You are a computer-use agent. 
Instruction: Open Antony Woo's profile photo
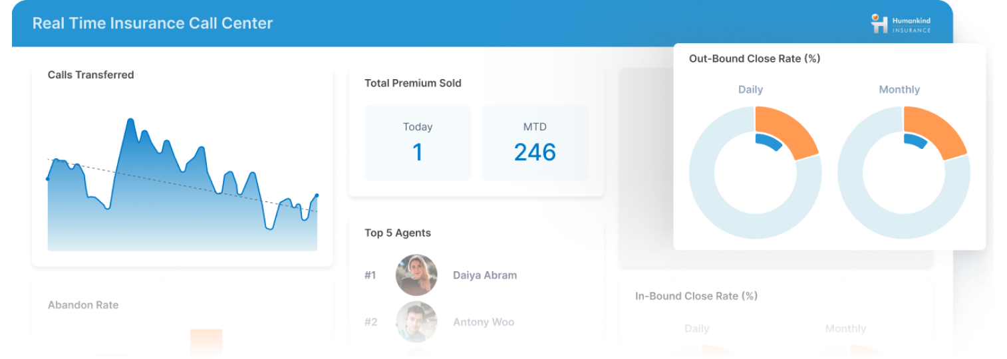pyautogui.click(x=416, y=322)
